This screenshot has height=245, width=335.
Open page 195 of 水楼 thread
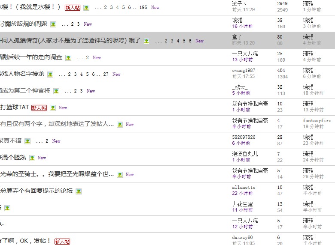click(x=143, y=7)
